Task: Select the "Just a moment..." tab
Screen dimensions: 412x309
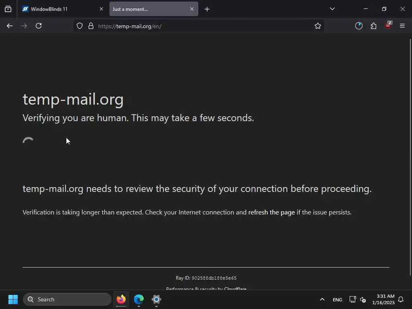Action: coord(154,9)
